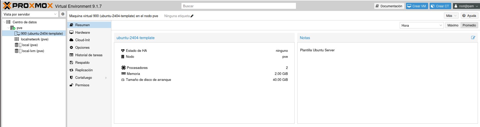The height and width of the screenshot is (127, 480).
Task: Open the root@pam user menu
Action: [466, 6]
